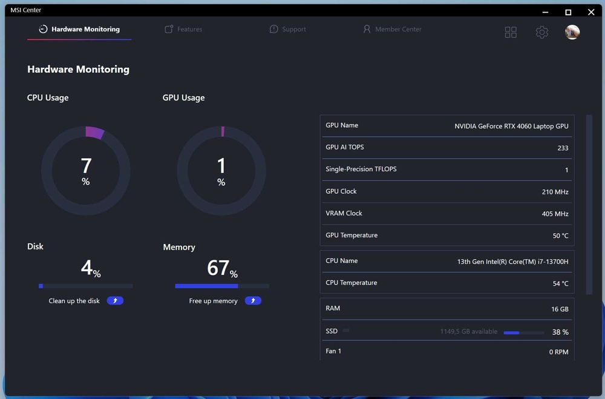The image size is (605, 399).
Task: Open the Hardware Monitoring tab
Action: point(79,29)
